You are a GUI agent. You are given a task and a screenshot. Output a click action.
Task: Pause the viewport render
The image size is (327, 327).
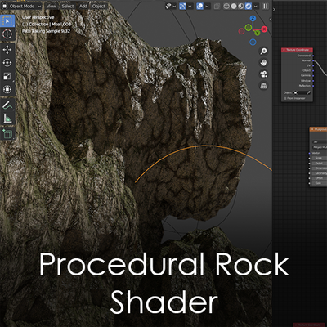265,6
